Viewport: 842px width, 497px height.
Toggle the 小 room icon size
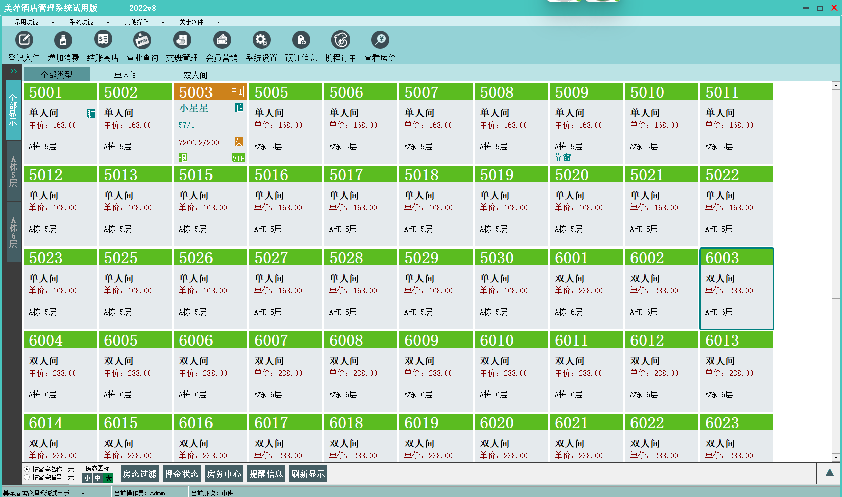point(87,478)
